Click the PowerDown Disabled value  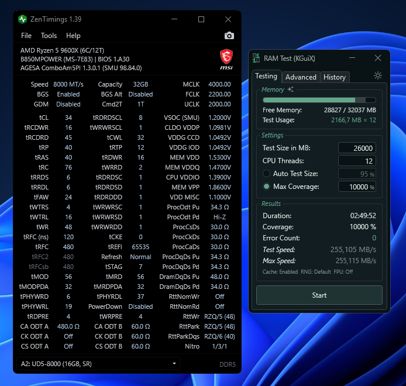pyautogui.click(x=140, y=306)
